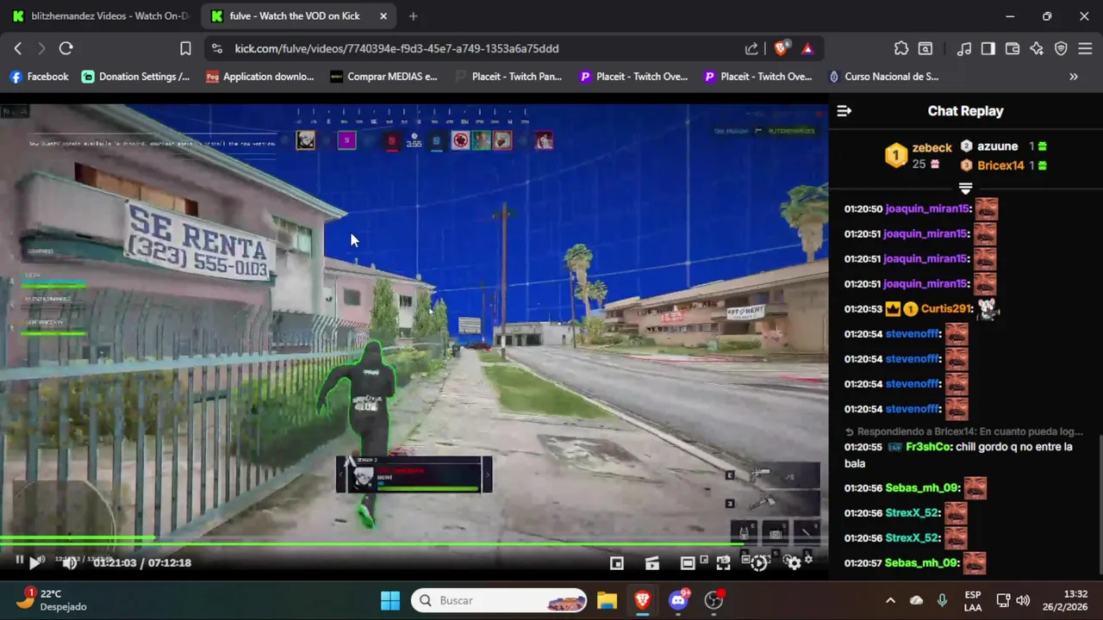Open Brave Rewards triangle icon
This screenshot has width=1103, height=620.
pos(807,49)
